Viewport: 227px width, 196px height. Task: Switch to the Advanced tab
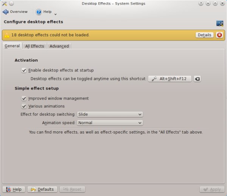(59, 46)
